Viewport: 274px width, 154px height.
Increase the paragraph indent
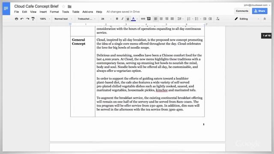tap(210, 19)
